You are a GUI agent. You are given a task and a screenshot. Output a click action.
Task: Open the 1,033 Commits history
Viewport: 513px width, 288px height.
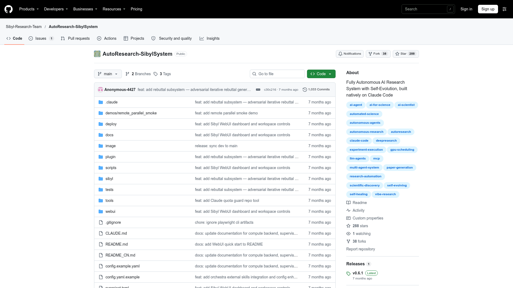point(316,90)
